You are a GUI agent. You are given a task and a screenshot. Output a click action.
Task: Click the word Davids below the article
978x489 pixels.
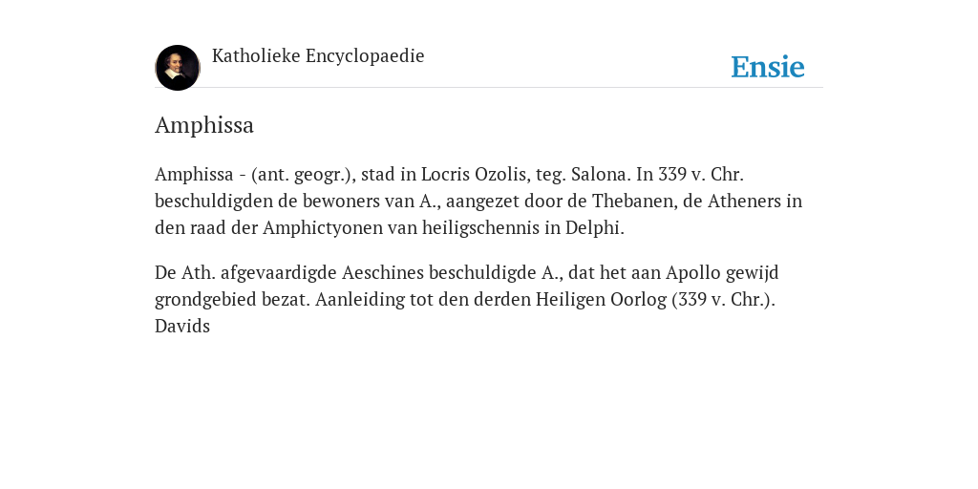(x=182, y=327)
